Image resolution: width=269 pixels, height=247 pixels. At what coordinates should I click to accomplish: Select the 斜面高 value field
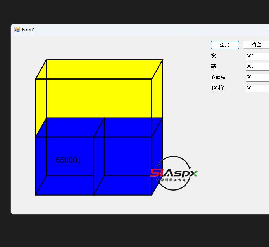(x=257, y=77)
